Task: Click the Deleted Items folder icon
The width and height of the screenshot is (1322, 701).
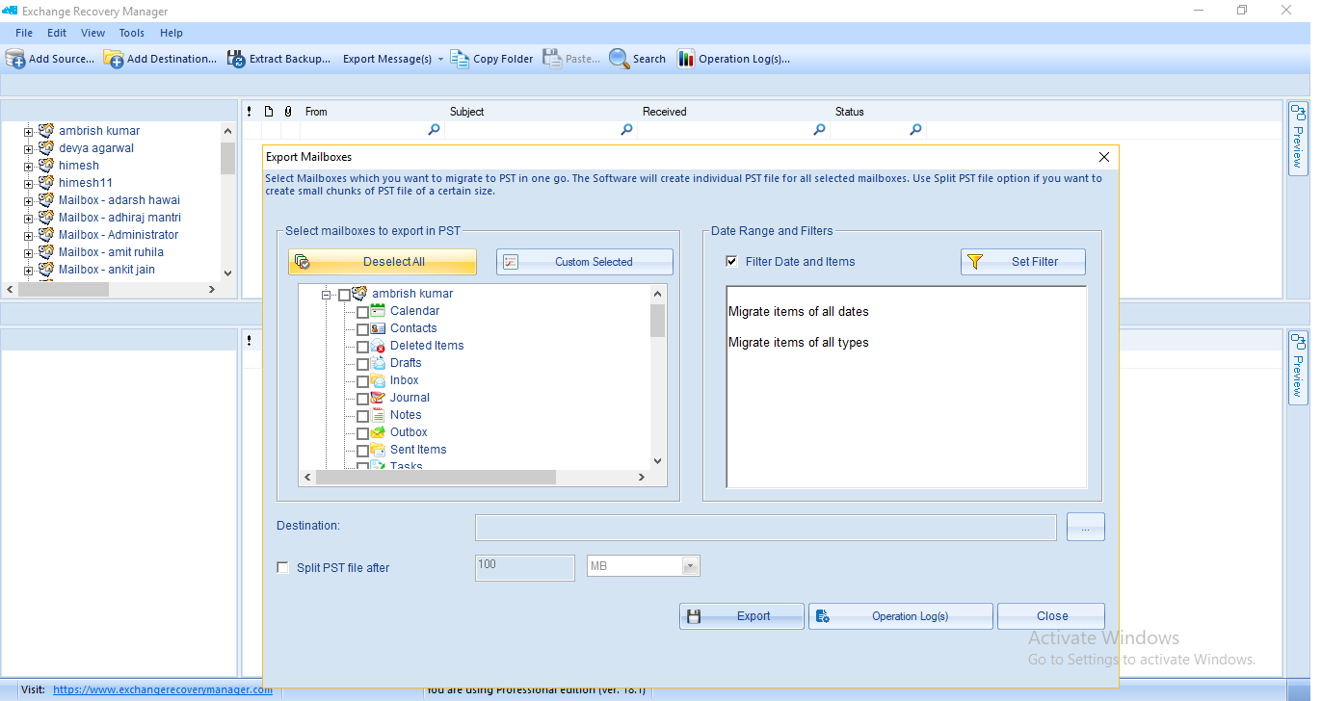Action: [378, 346]
